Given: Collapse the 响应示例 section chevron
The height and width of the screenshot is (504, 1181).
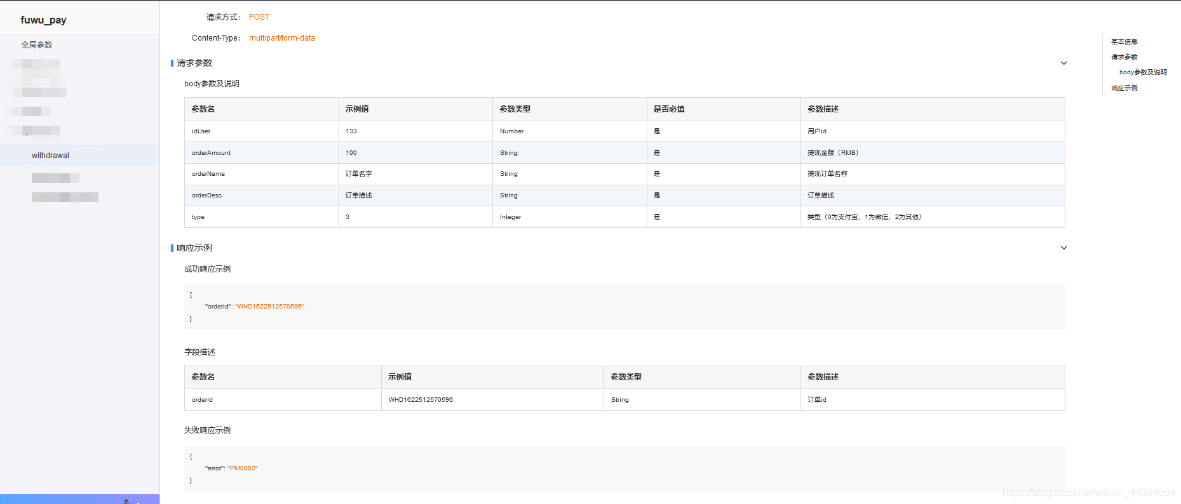Looking at the screenshot, I should coord(1063,248).
